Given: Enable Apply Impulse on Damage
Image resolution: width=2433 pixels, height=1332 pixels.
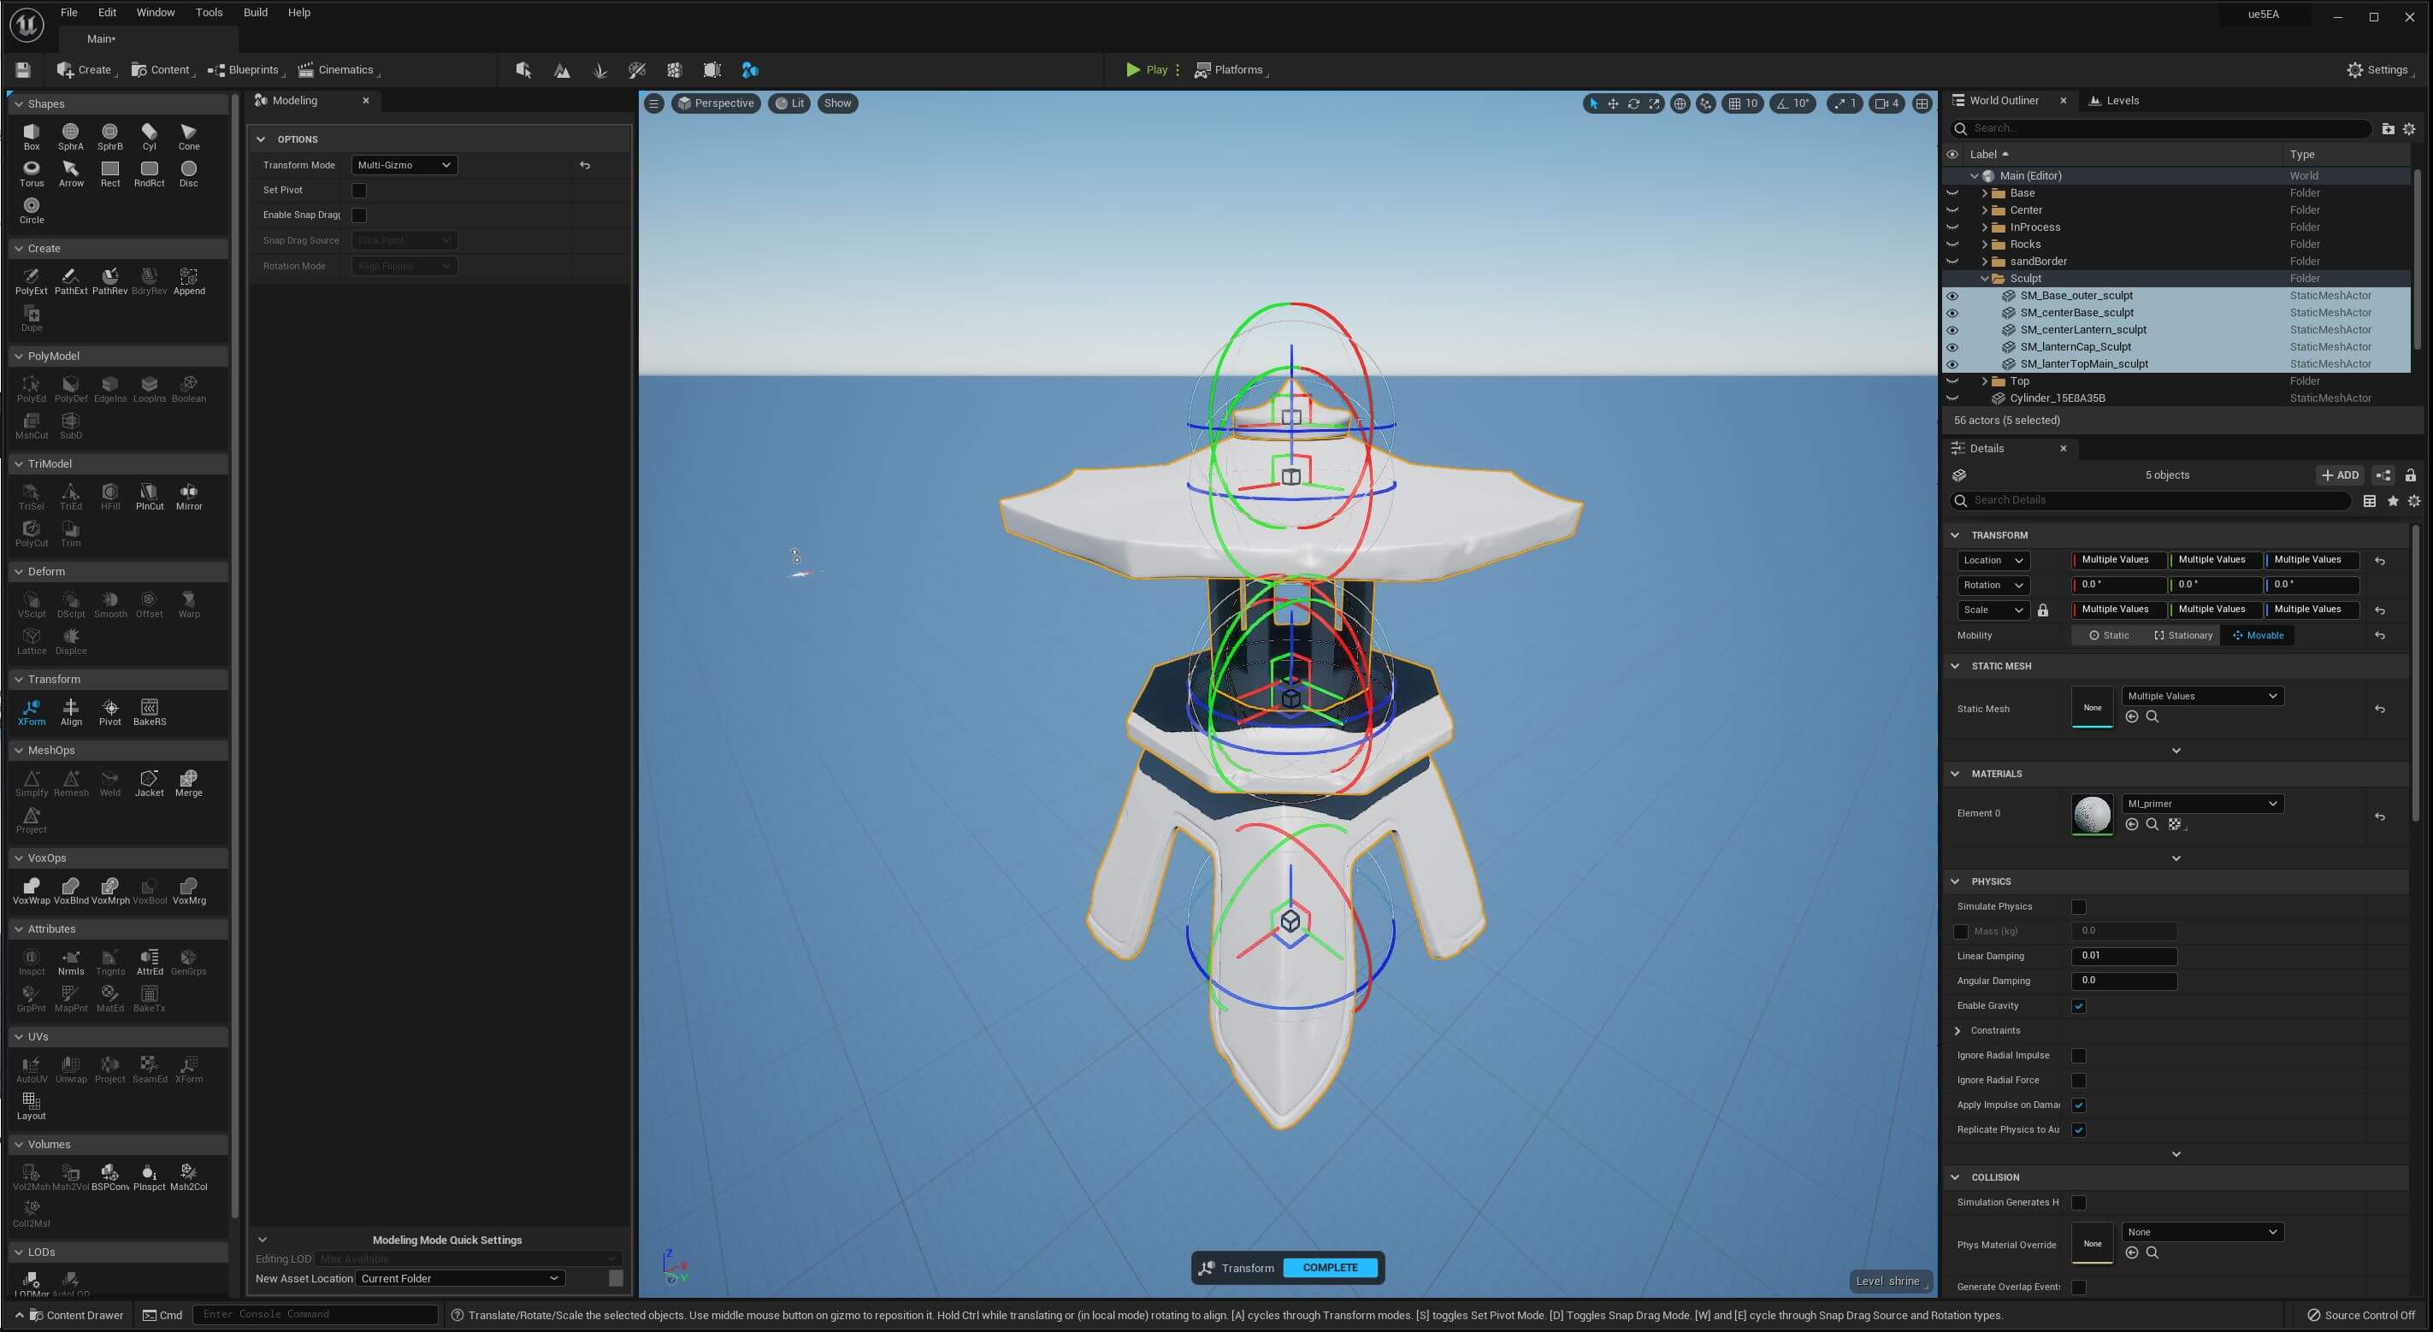Looking at the screenshot, I should 2079,1104.
